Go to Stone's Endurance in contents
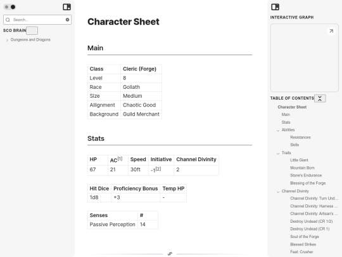This screenshot has width=342, height=257. pyautogui.click(x=306, y=176)
